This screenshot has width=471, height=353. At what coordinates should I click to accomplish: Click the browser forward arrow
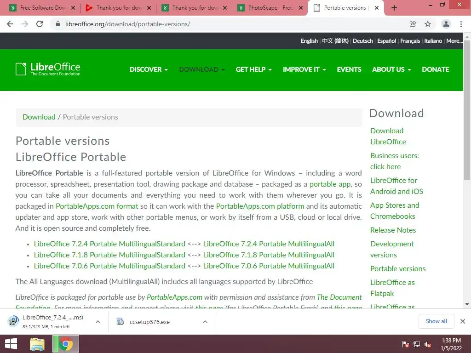(25, 24)
